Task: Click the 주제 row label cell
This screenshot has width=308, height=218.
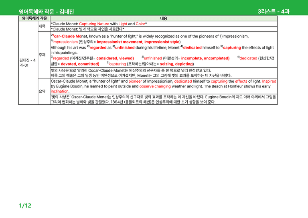Action: [44, 55]
